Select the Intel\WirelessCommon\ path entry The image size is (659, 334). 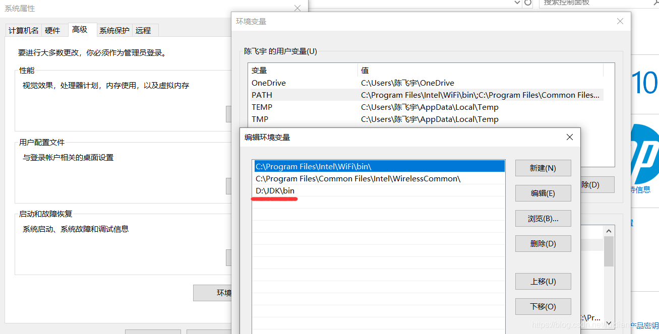(x=379, y=178)
